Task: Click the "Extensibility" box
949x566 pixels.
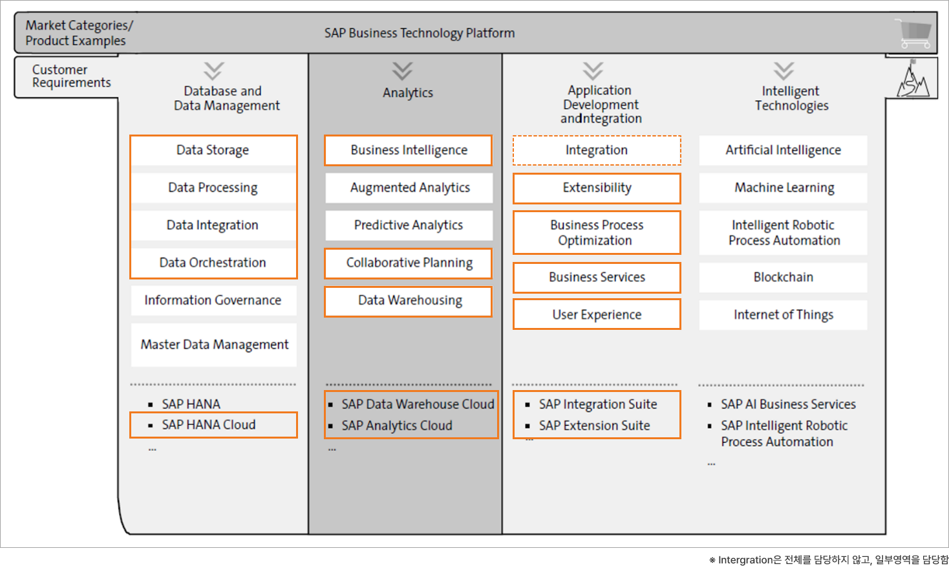Action: click(x=597, y=188)
